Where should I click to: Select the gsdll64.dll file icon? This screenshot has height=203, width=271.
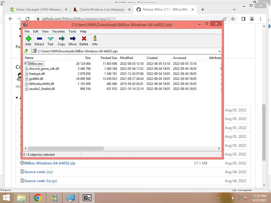[x=26, y=79]
